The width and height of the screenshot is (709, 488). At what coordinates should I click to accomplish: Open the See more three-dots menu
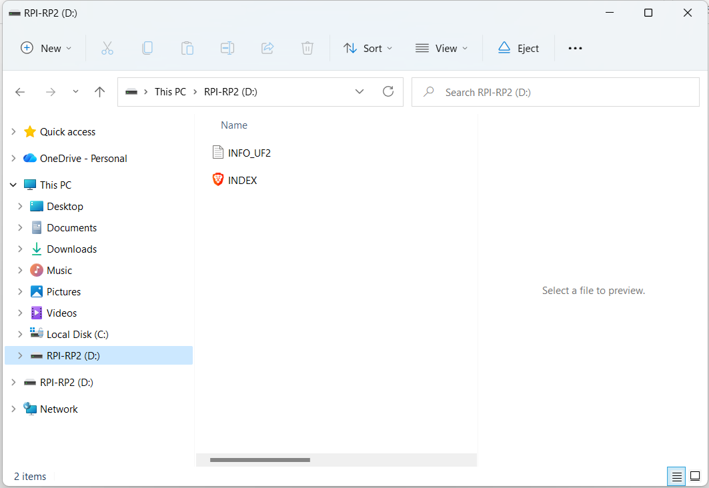tap(575, 48)
